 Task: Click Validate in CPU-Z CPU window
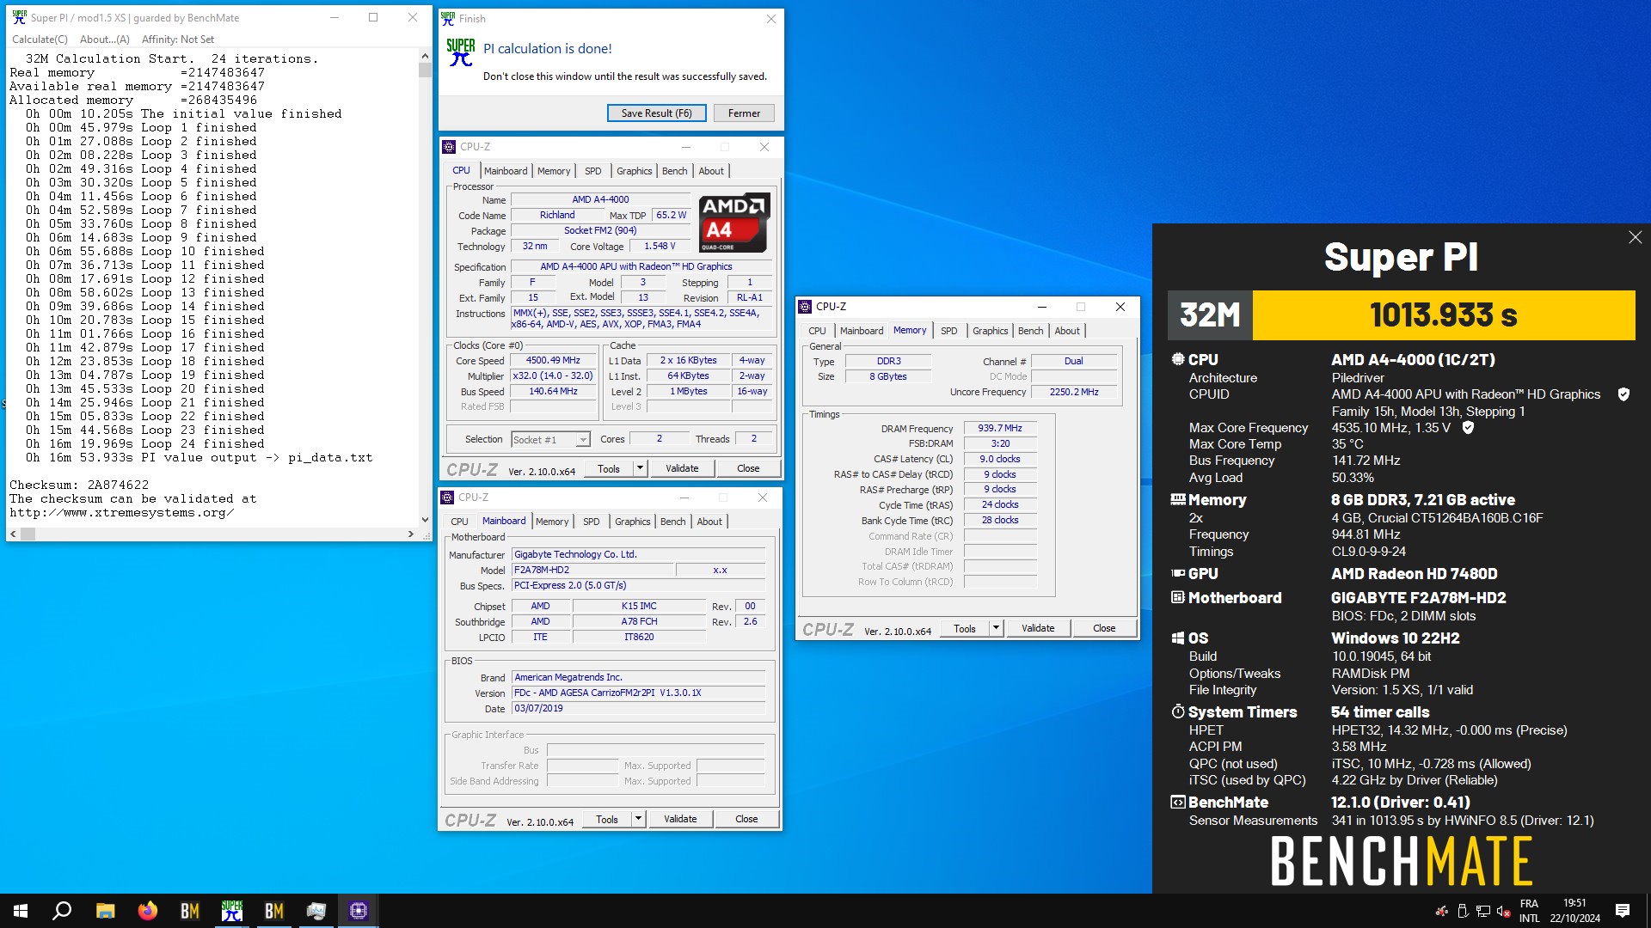click(682, 468)
